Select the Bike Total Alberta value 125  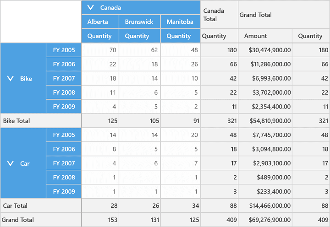100,121
